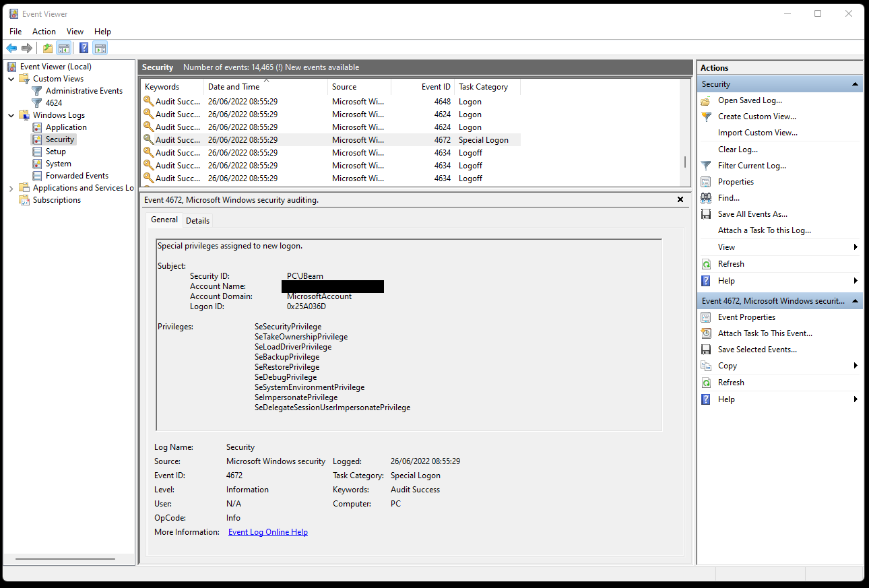Click the Save Selected Events floppy icon

[x=706, y=350]
